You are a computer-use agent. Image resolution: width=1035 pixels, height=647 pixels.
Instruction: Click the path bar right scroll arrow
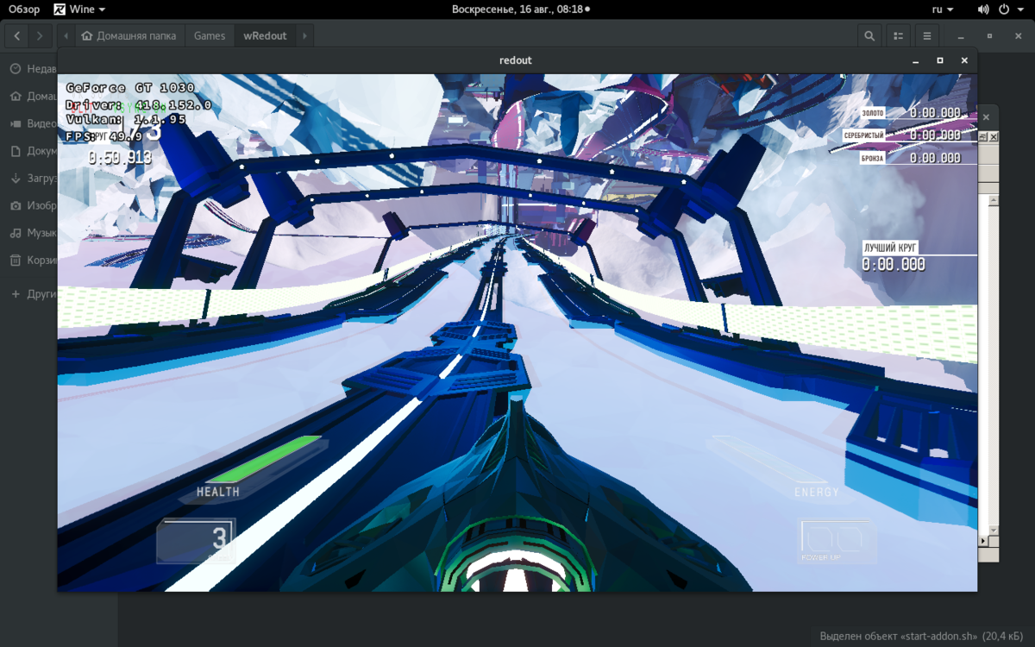click(304, 36)
